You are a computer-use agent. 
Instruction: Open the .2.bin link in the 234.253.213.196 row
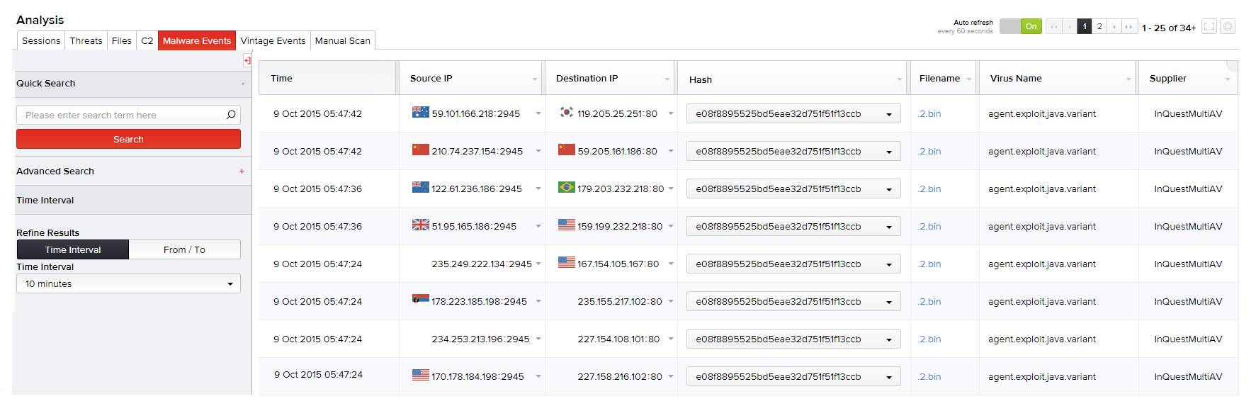tap(929, 339)
